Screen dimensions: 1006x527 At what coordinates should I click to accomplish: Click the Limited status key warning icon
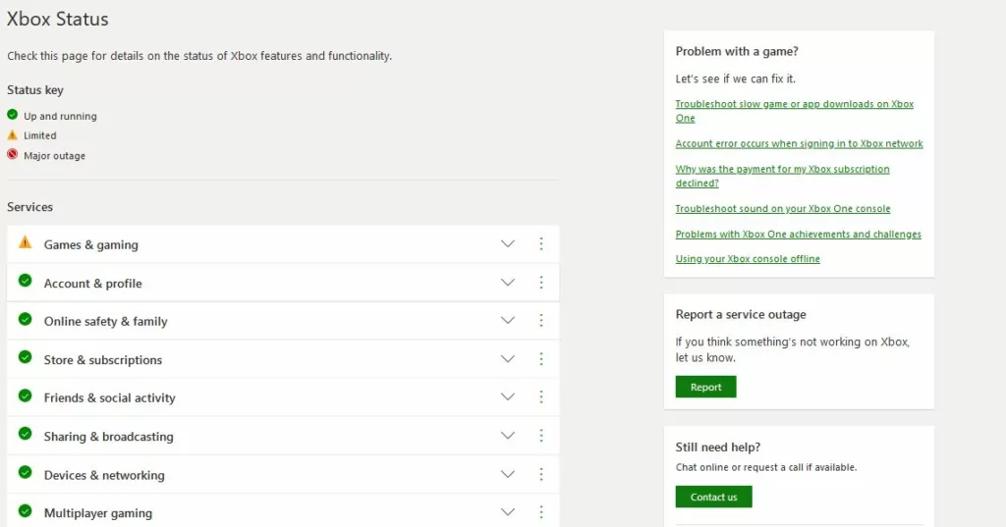(12, 134)
